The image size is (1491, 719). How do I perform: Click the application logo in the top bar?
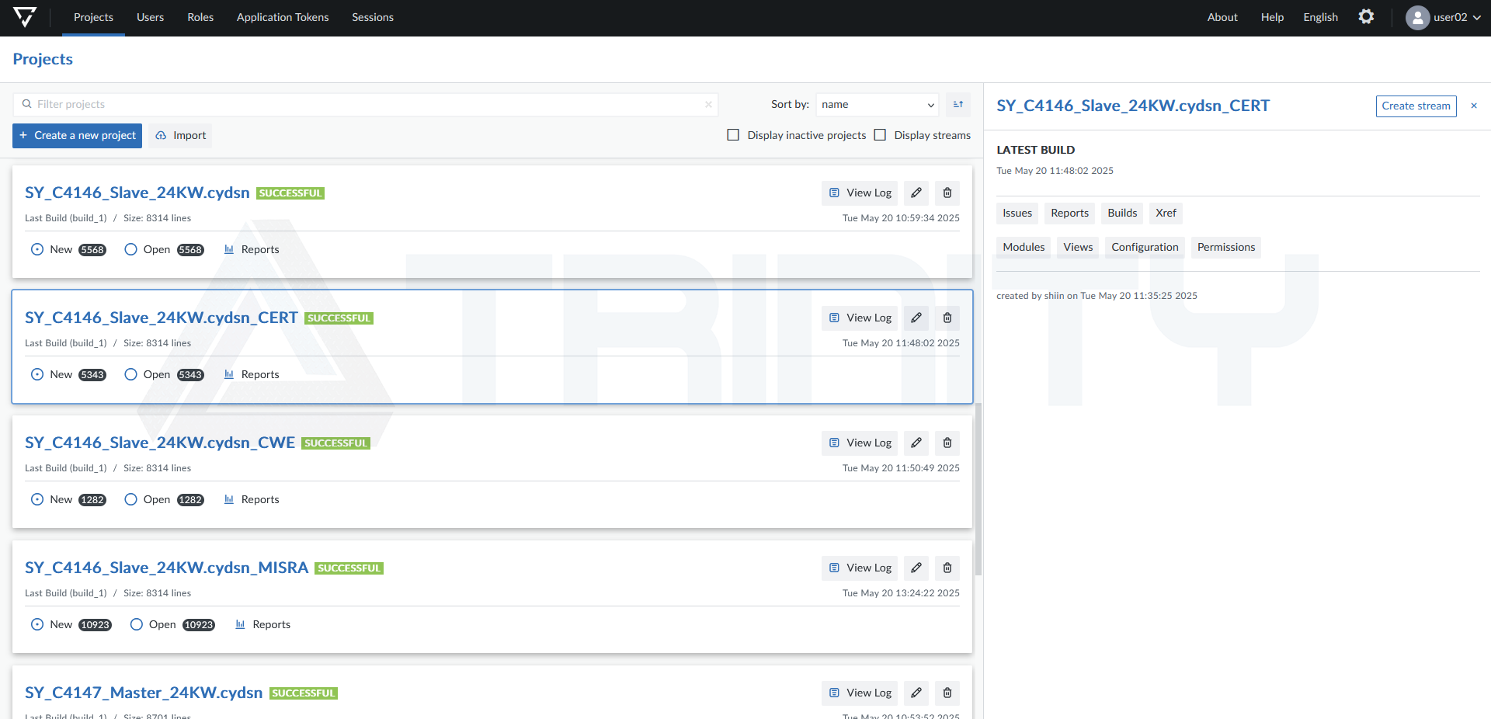[25, 17]
